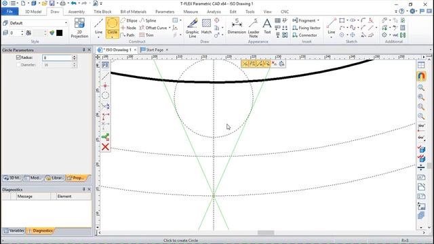Pin the Diagnostics panel

click(84, 189)
